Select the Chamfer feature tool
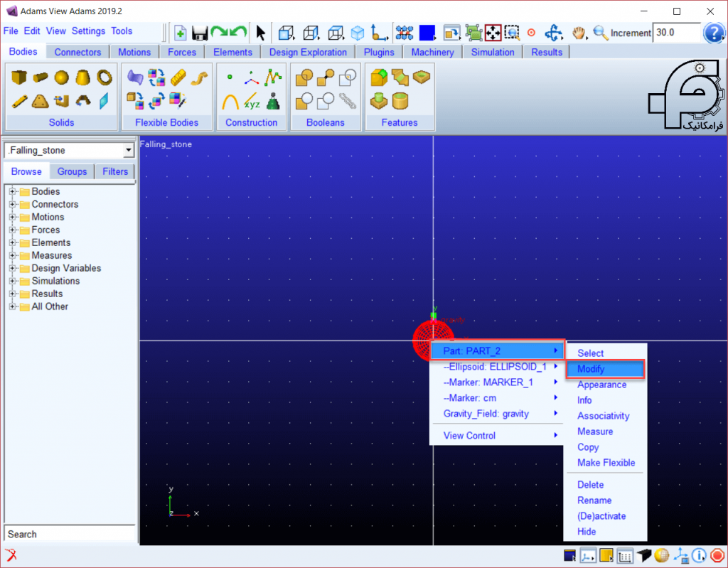The height and width of the screenshot is (568, 728). point(400,77)
